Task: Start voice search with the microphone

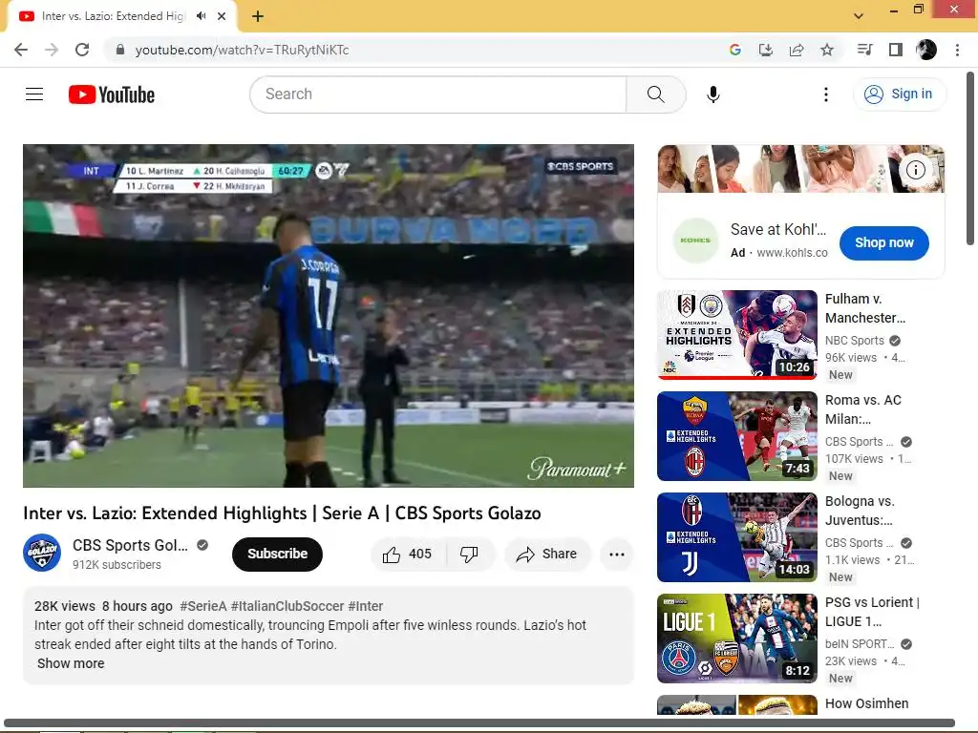Action: coord(712,94)
